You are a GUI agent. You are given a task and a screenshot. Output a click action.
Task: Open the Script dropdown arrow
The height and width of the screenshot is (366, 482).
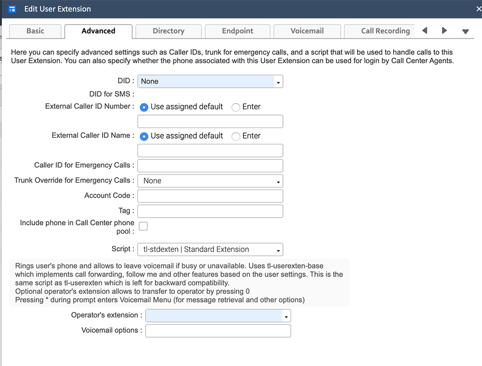click(278, 249)
